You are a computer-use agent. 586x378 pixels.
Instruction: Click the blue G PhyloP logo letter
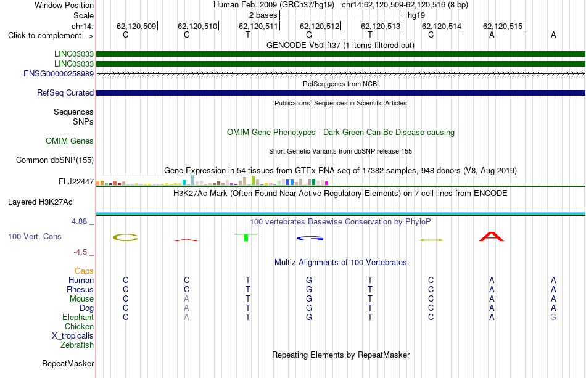point(310,238)
